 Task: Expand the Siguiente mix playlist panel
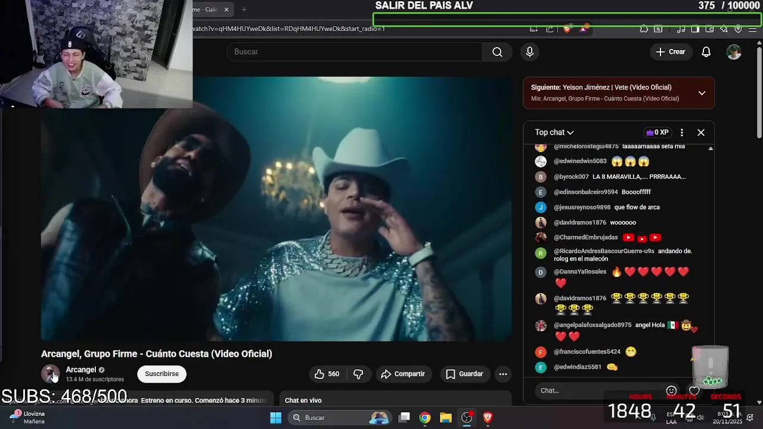coord(702,93)
